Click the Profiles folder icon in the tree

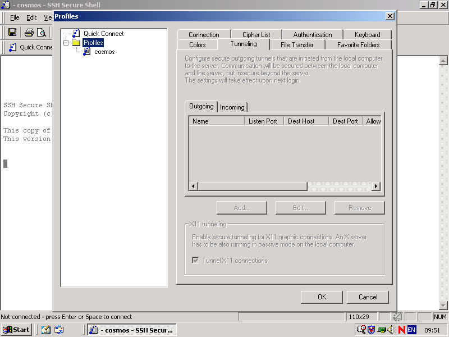76,43
